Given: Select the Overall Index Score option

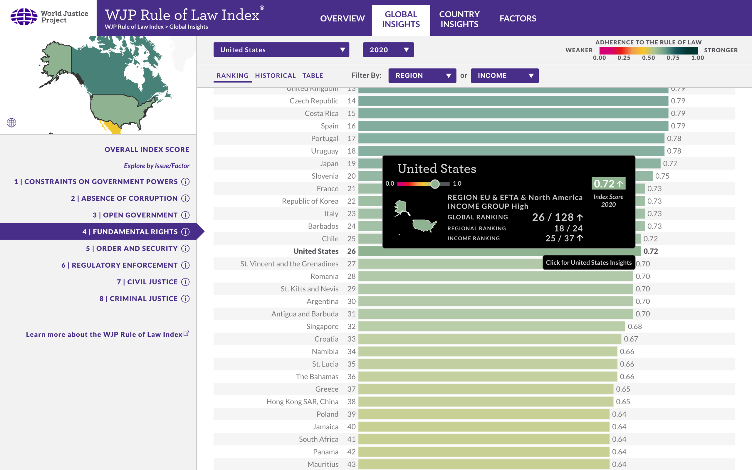Looking at the screenshot, I should pos(147,149).
